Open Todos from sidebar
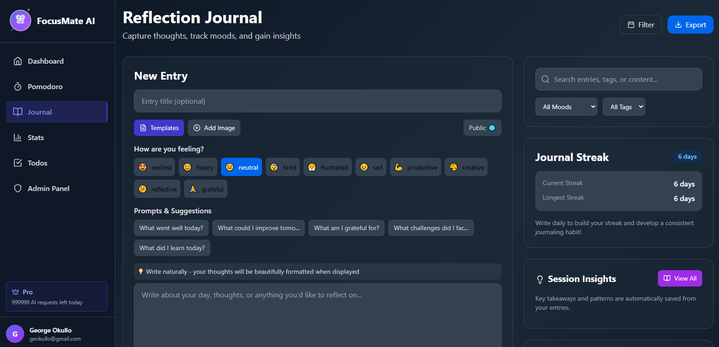The image size is (719, 347). pyautogui.click(x=57, y=163)
